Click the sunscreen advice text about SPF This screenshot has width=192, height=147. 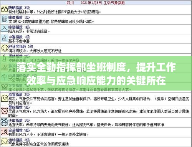tap(55, 12)
